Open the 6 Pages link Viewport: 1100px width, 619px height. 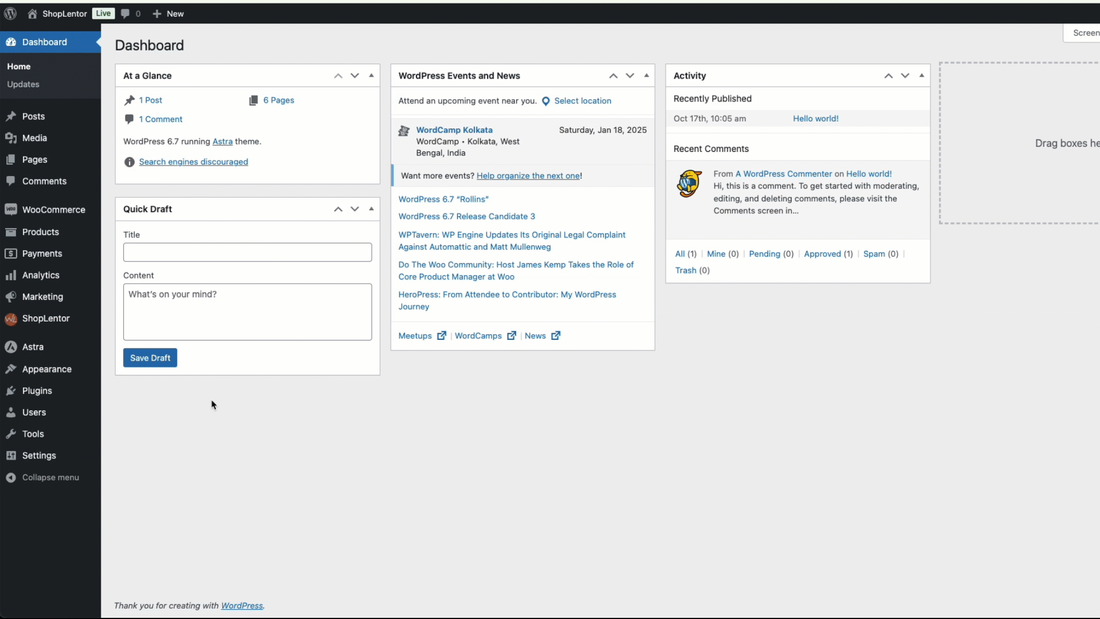coord(278,100)
